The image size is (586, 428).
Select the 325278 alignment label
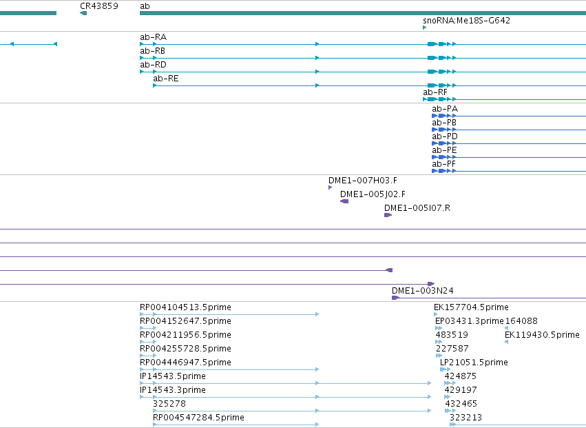(169, 404)
